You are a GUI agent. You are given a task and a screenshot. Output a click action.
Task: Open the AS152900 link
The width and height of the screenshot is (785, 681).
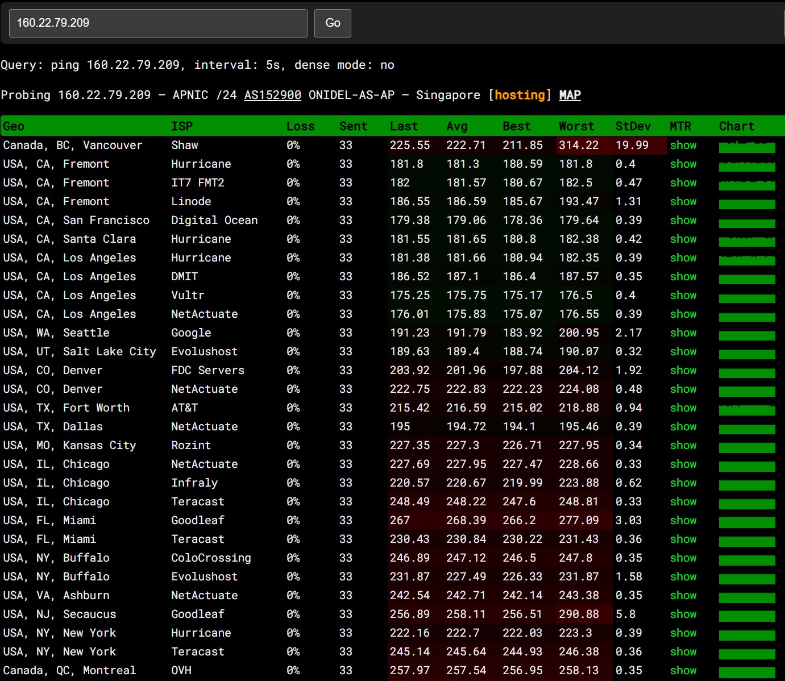[273, 95]
